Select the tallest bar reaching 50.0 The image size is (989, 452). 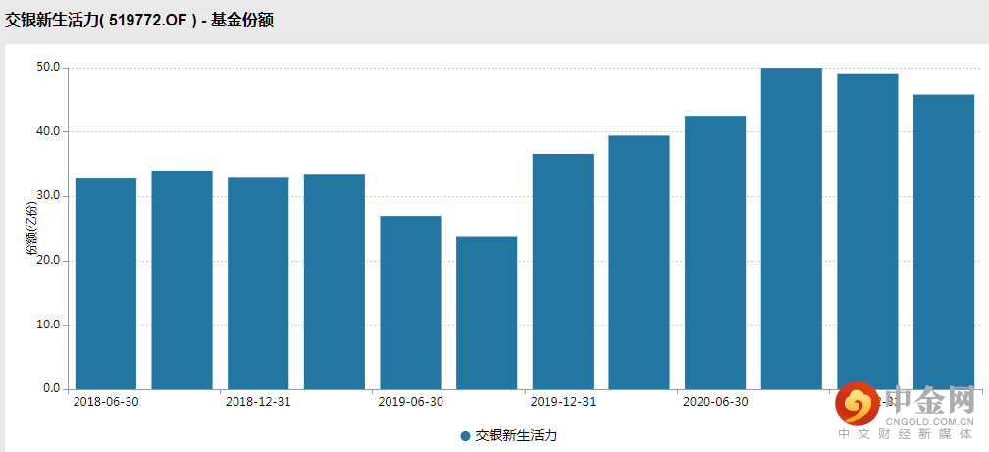click(792, 228)
